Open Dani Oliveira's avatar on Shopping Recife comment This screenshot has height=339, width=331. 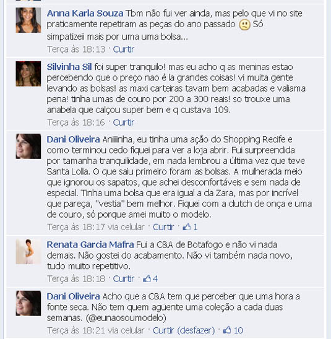click(x=28, y=147)
